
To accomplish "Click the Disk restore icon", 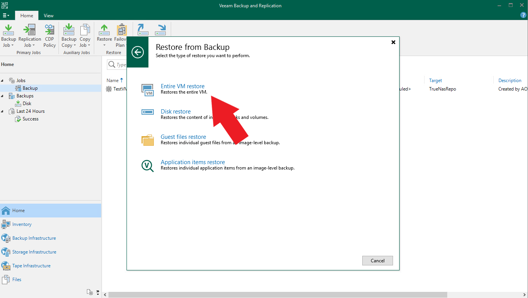I will pos(148,112).
